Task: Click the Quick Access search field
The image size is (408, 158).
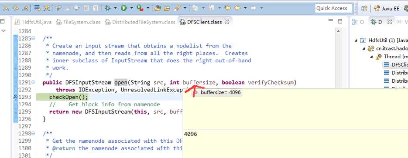Action: pos(333,8)
